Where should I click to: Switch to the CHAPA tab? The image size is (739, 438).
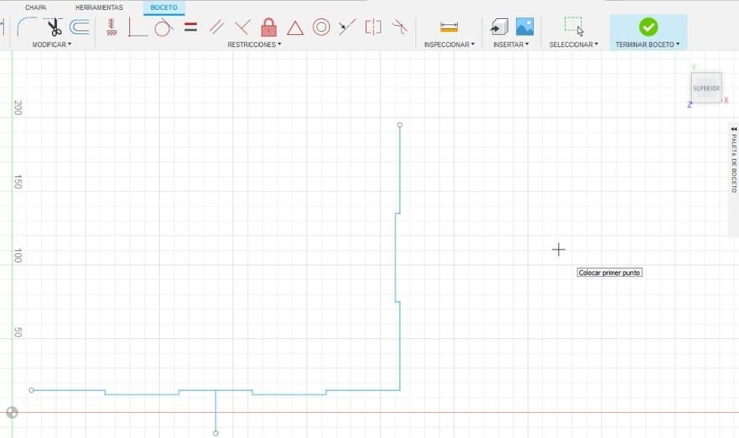click(x=36, y=8)
